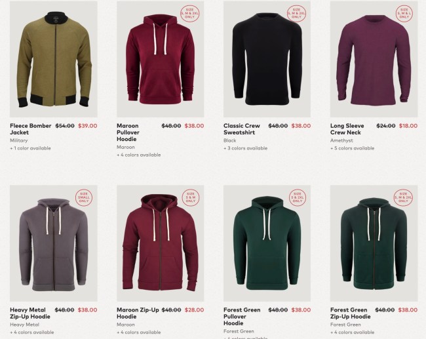Open the Forest Green Pullover Hoodie image
Viewport: 426px width, 339px height.
(267, 243)
